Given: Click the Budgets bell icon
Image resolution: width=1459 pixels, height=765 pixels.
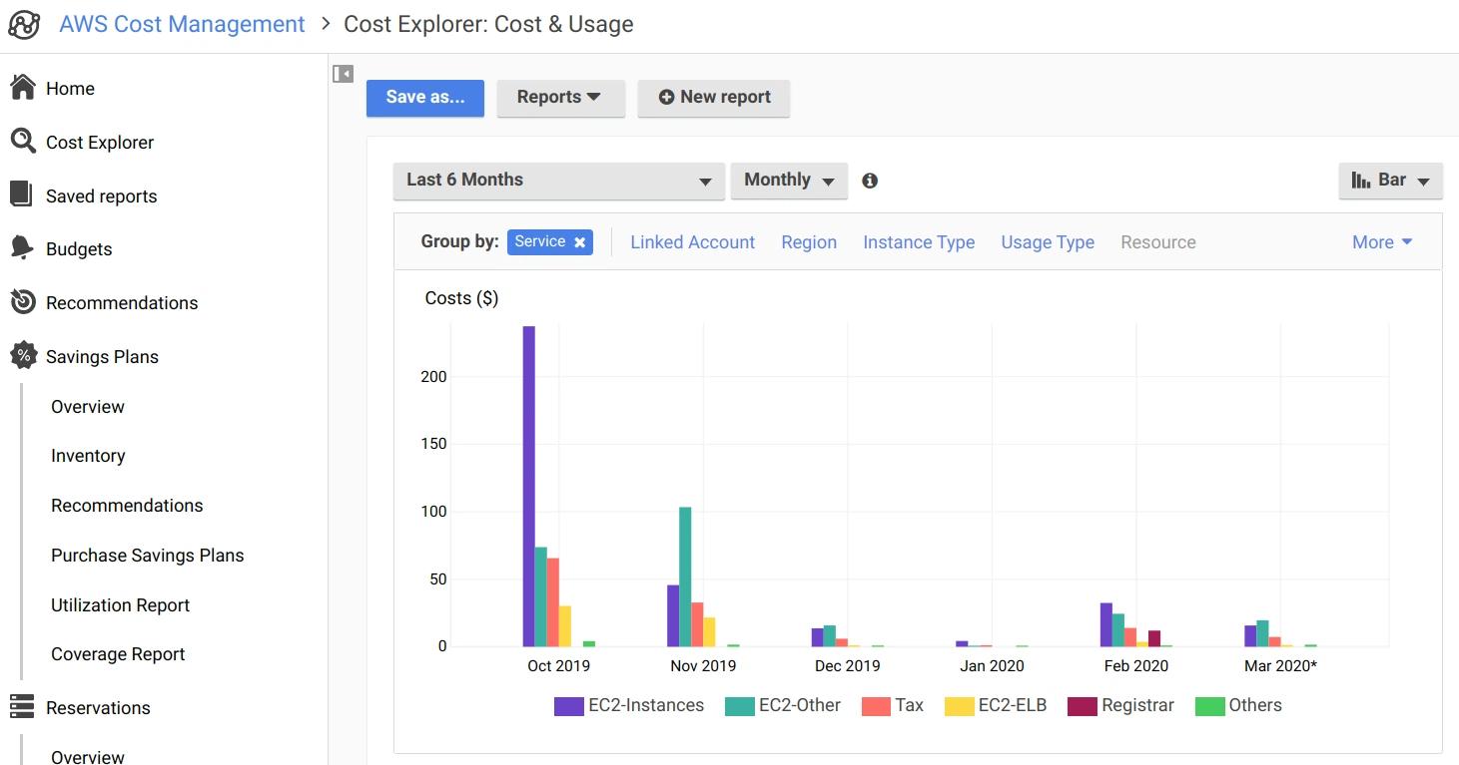Looking at the screenshot, I should [x=22, y=248].
